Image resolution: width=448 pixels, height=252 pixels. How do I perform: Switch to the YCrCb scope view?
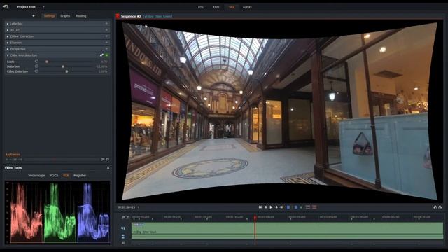54,176
